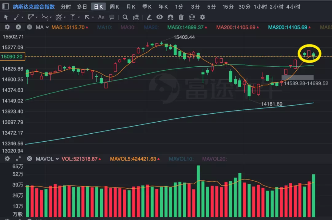
Task: Select the 15分 interval
Action: [228, 7]
